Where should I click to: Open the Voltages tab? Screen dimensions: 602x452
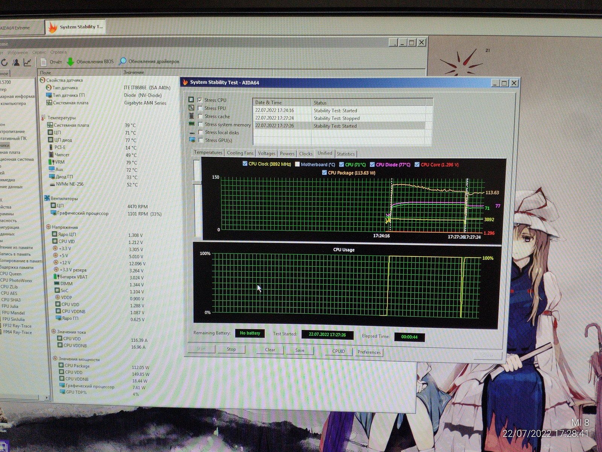(x=267, y=153)
